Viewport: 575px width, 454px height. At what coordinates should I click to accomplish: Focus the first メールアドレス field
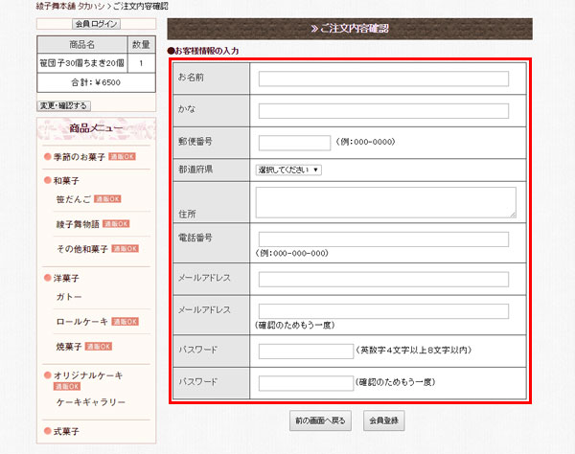[383, 280]
